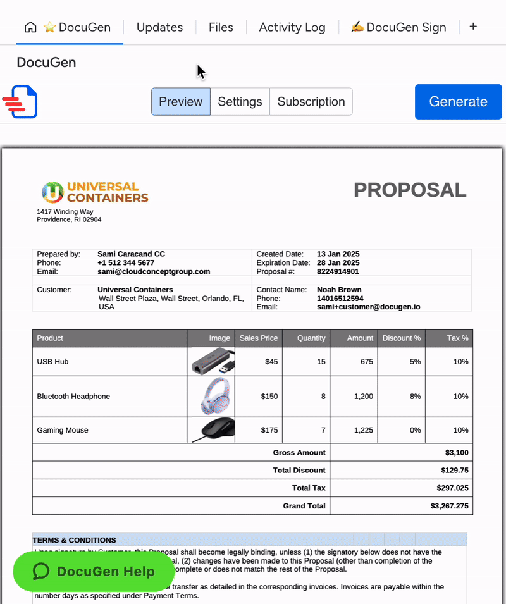Open DocuGen Help chat
This screenshot has height=604, width=506.
click(x=94, y=571)
